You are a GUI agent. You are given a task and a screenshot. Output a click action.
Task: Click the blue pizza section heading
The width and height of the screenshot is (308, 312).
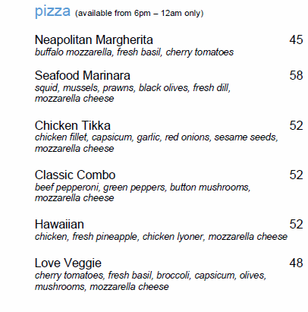(x=52, y=11)
